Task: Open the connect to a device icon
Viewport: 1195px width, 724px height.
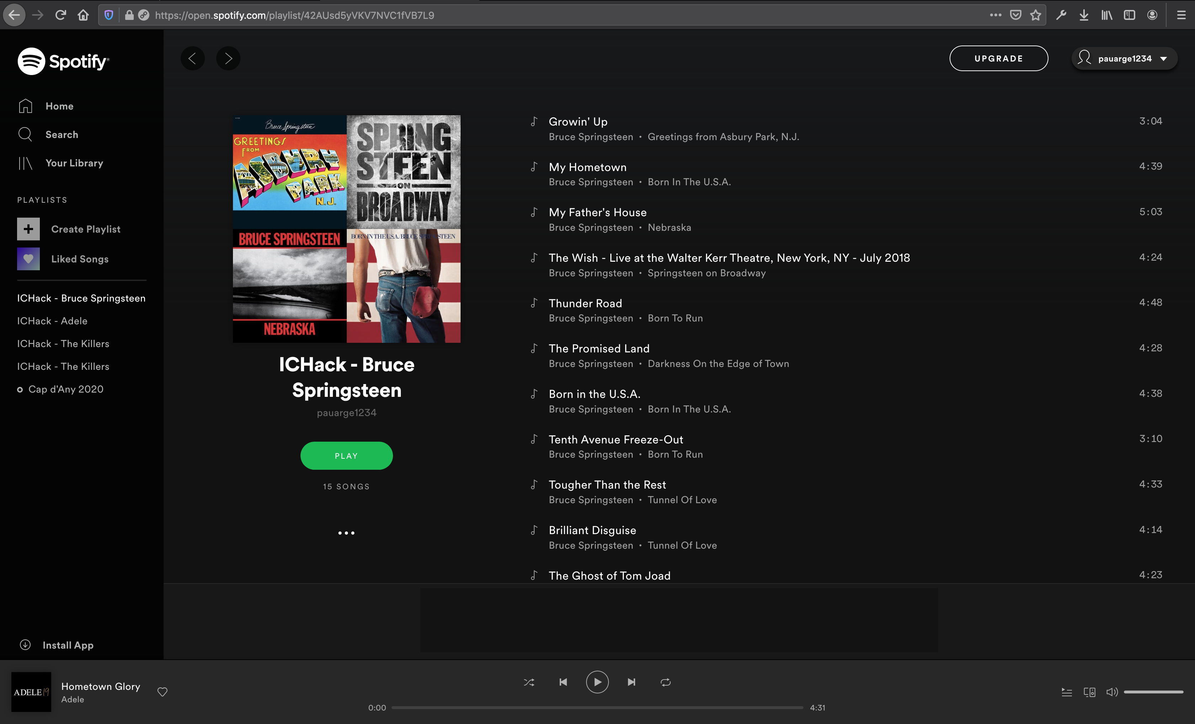Action: (1089, 692)
